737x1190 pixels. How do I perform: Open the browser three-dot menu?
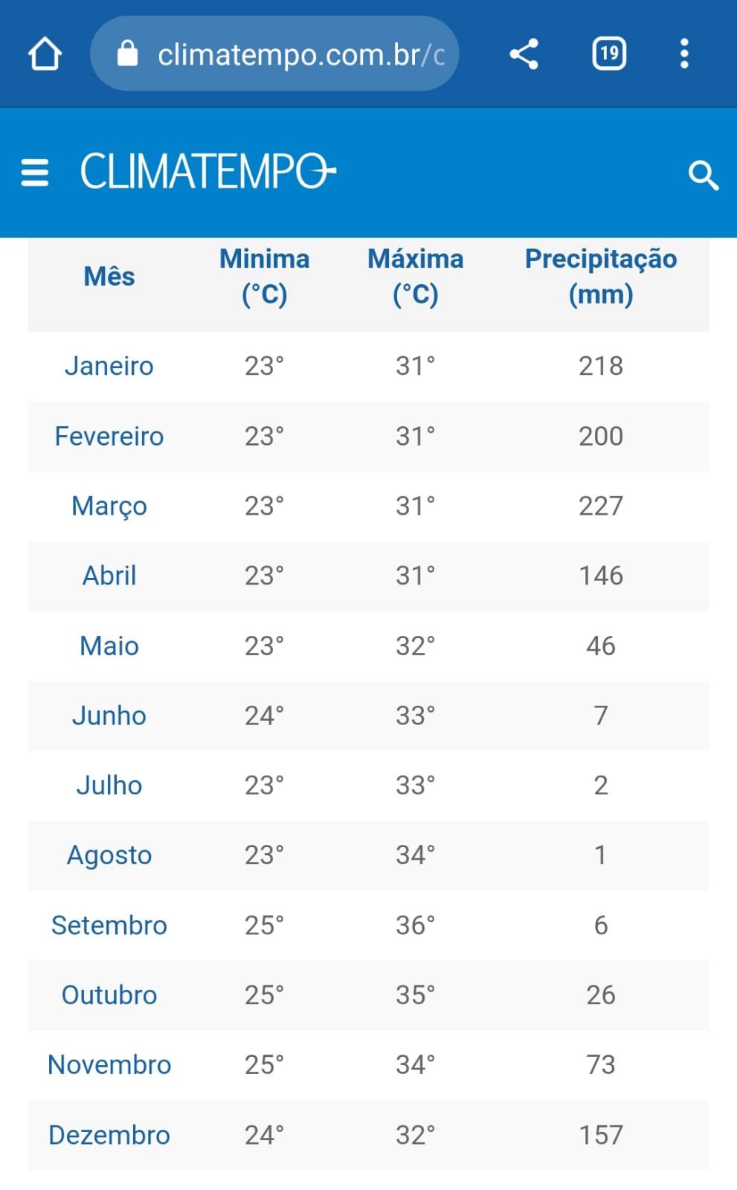(684, 54)
